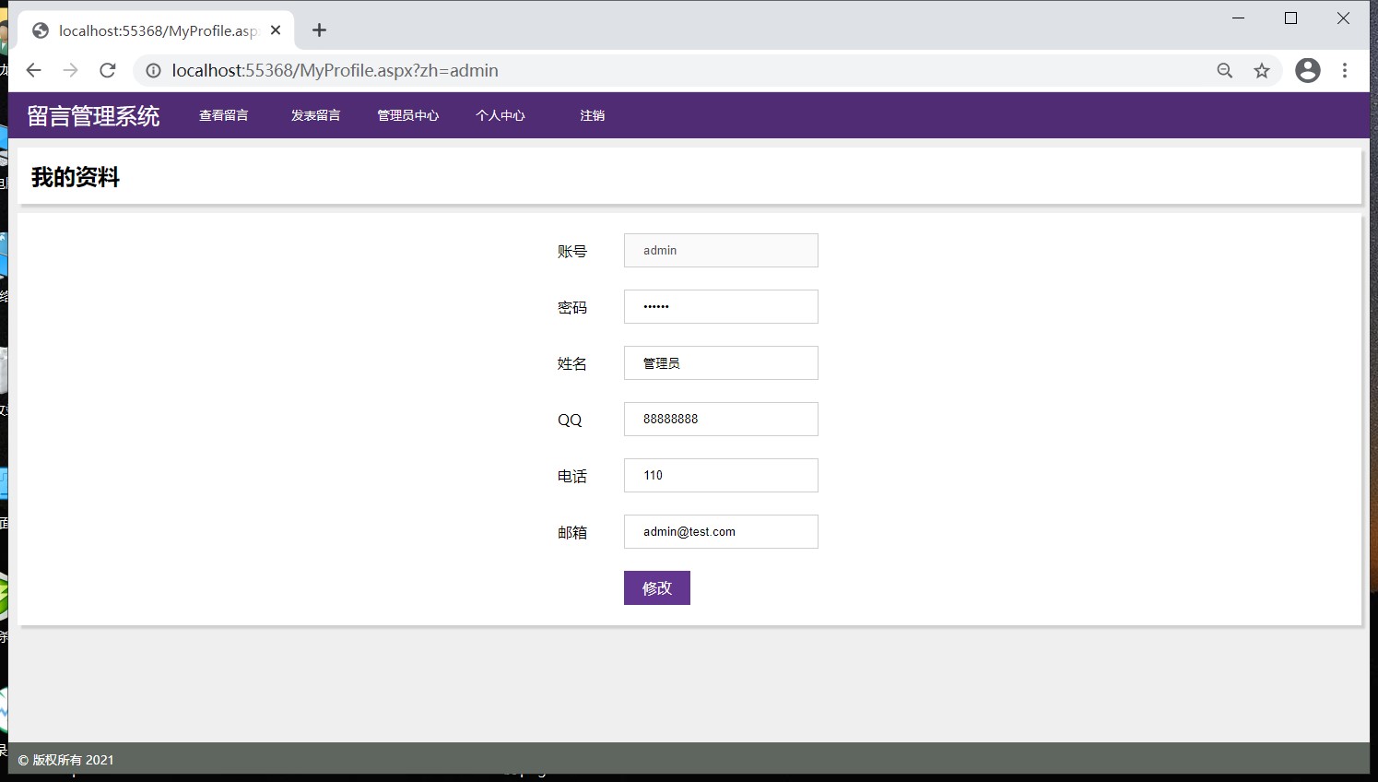Image resolution: width=1378 pixels, height=782 pixels.
Task: Open Chrome three-dot menu
Action: point(1345,71)
